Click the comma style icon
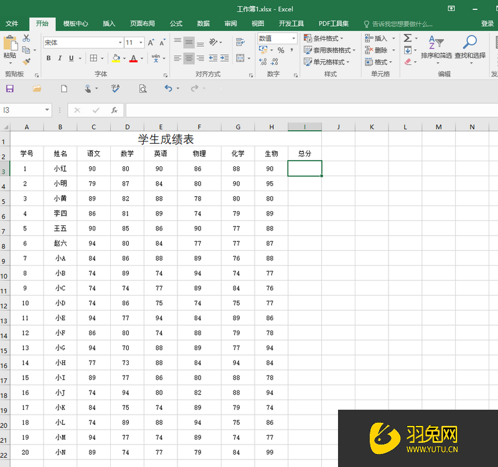This screenshot has height=467, width=498. click(x=291, y=50)
